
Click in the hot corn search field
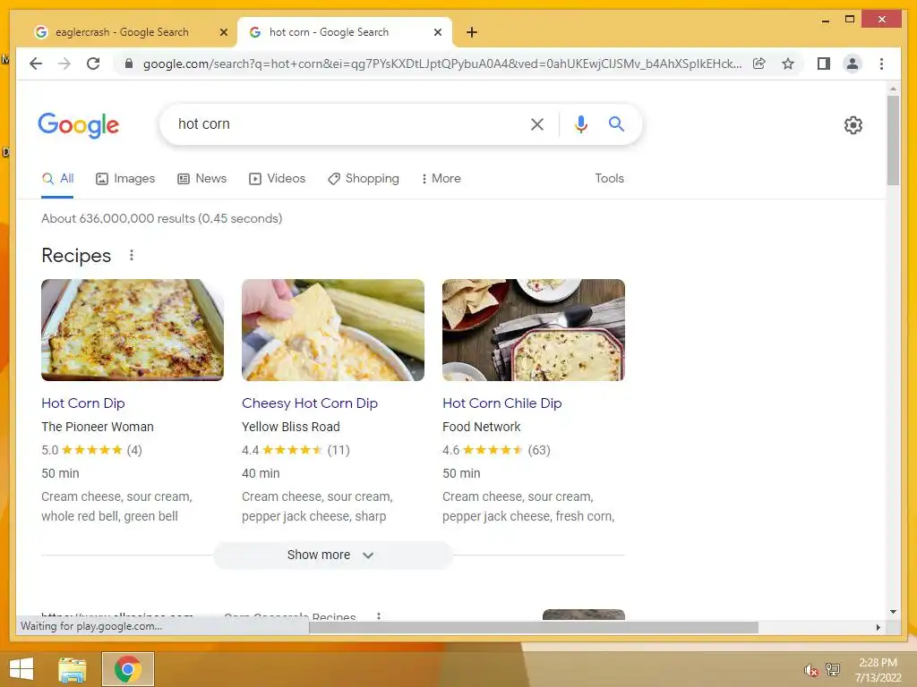pos(345,123)
